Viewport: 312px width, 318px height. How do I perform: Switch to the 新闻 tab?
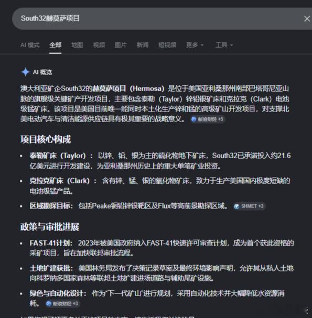pyautogui.click(x=143, y=45)
